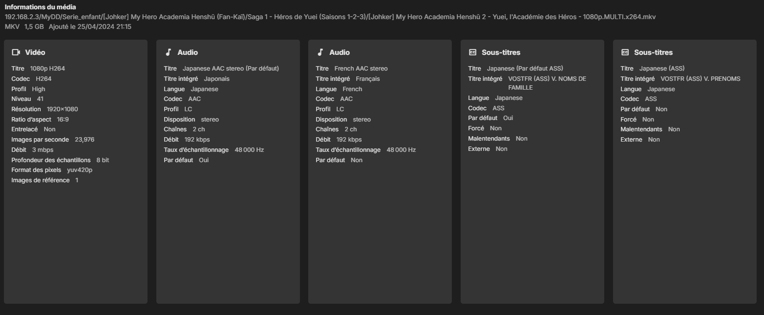Screen dimensions: 764x315
Task: Click the video camera icon
Action: 16,52
